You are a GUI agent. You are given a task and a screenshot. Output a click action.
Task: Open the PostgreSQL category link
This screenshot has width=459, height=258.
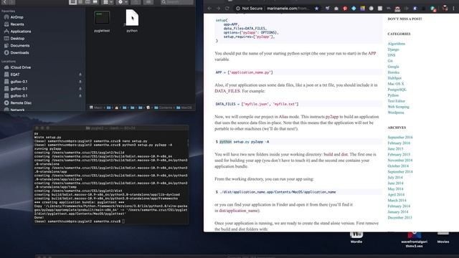[397, 90]
